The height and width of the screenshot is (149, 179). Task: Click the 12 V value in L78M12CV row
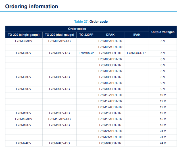pyautogui.click(x=163, y=113)
